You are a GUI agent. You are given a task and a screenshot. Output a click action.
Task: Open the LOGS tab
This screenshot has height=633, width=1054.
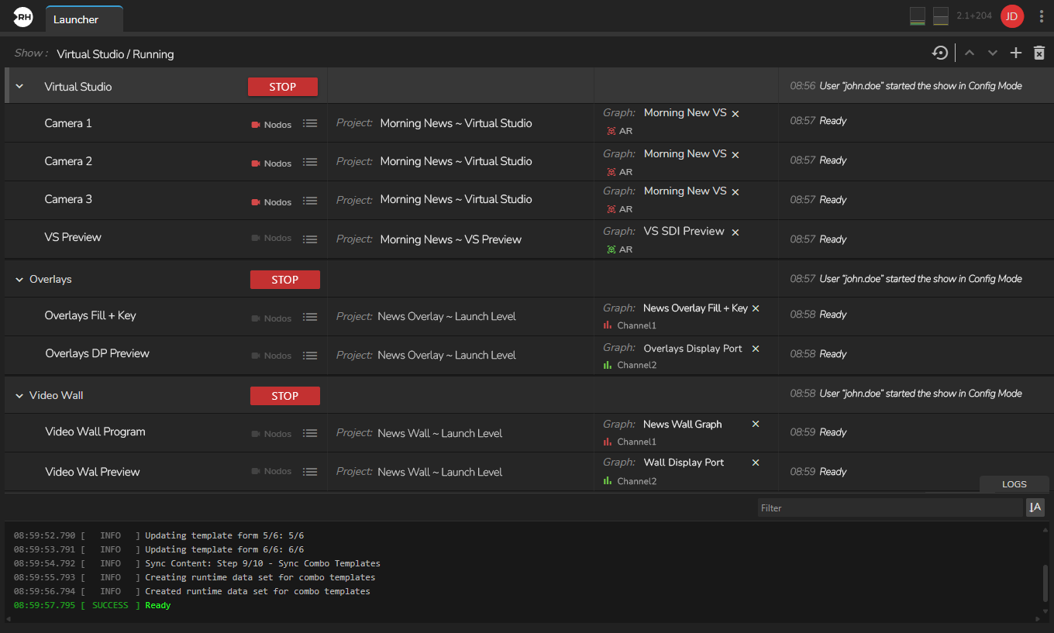[x=1014, y=484]
